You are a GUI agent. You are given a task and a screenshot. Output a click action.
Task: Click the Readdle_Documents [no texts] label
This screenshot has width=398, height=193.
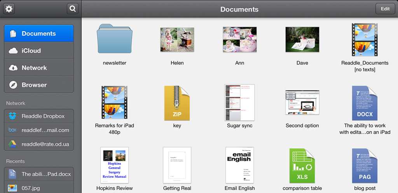(x=365, y=66)
